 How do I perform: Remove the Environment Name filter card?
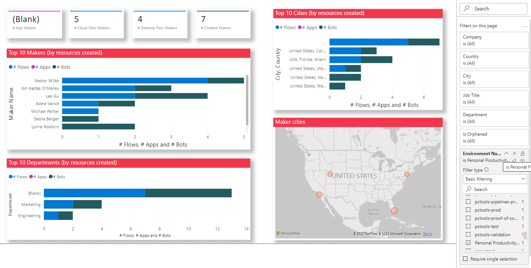pyautogui.click(x=514, y=153)
